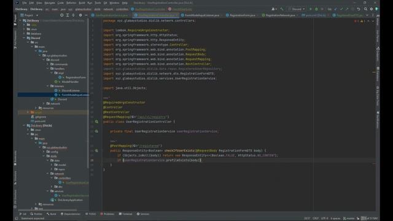
Task: Open the Services tool window
Action: point(143,214)
